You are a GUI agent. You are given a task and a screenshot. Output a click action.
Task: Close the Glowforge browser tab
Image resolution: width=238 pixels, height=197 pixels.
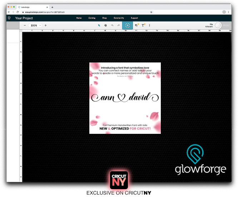click(x=47, y=7)
